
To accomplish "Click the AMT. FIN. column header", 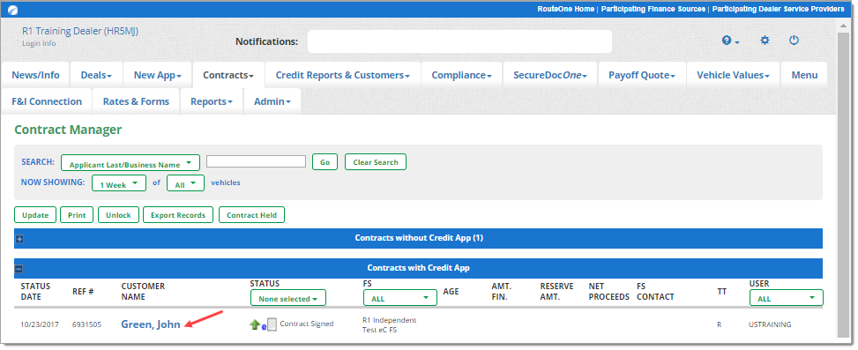I will [x=500, y=292].
